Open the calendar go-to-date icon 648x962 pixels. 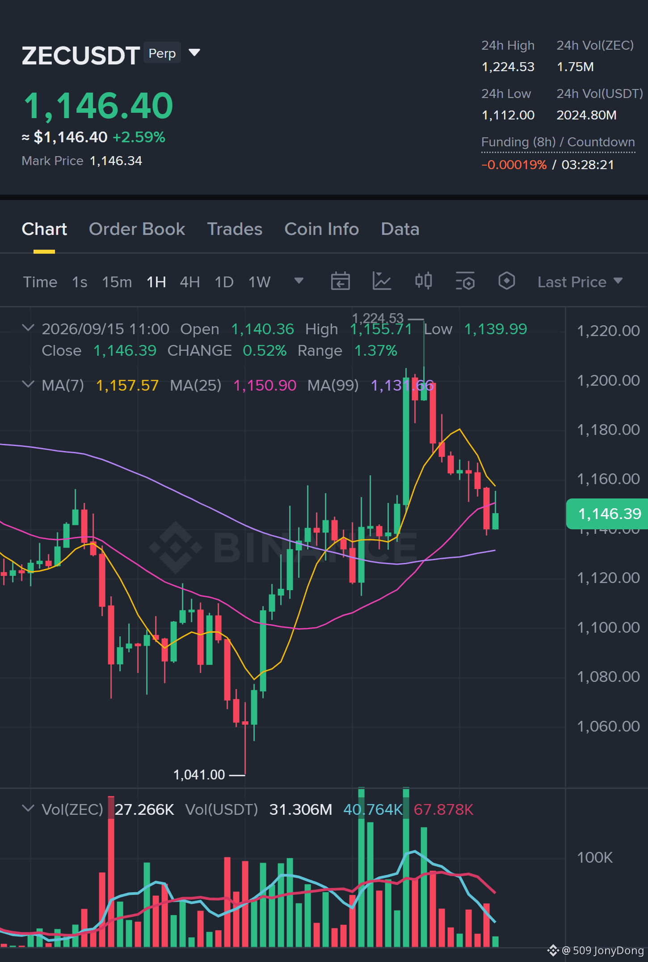(x=340, y=281)
